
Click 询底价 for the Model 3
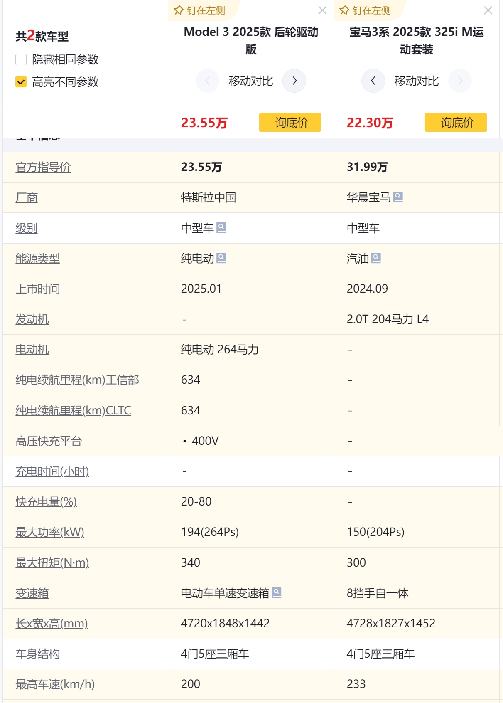point(290,122)
